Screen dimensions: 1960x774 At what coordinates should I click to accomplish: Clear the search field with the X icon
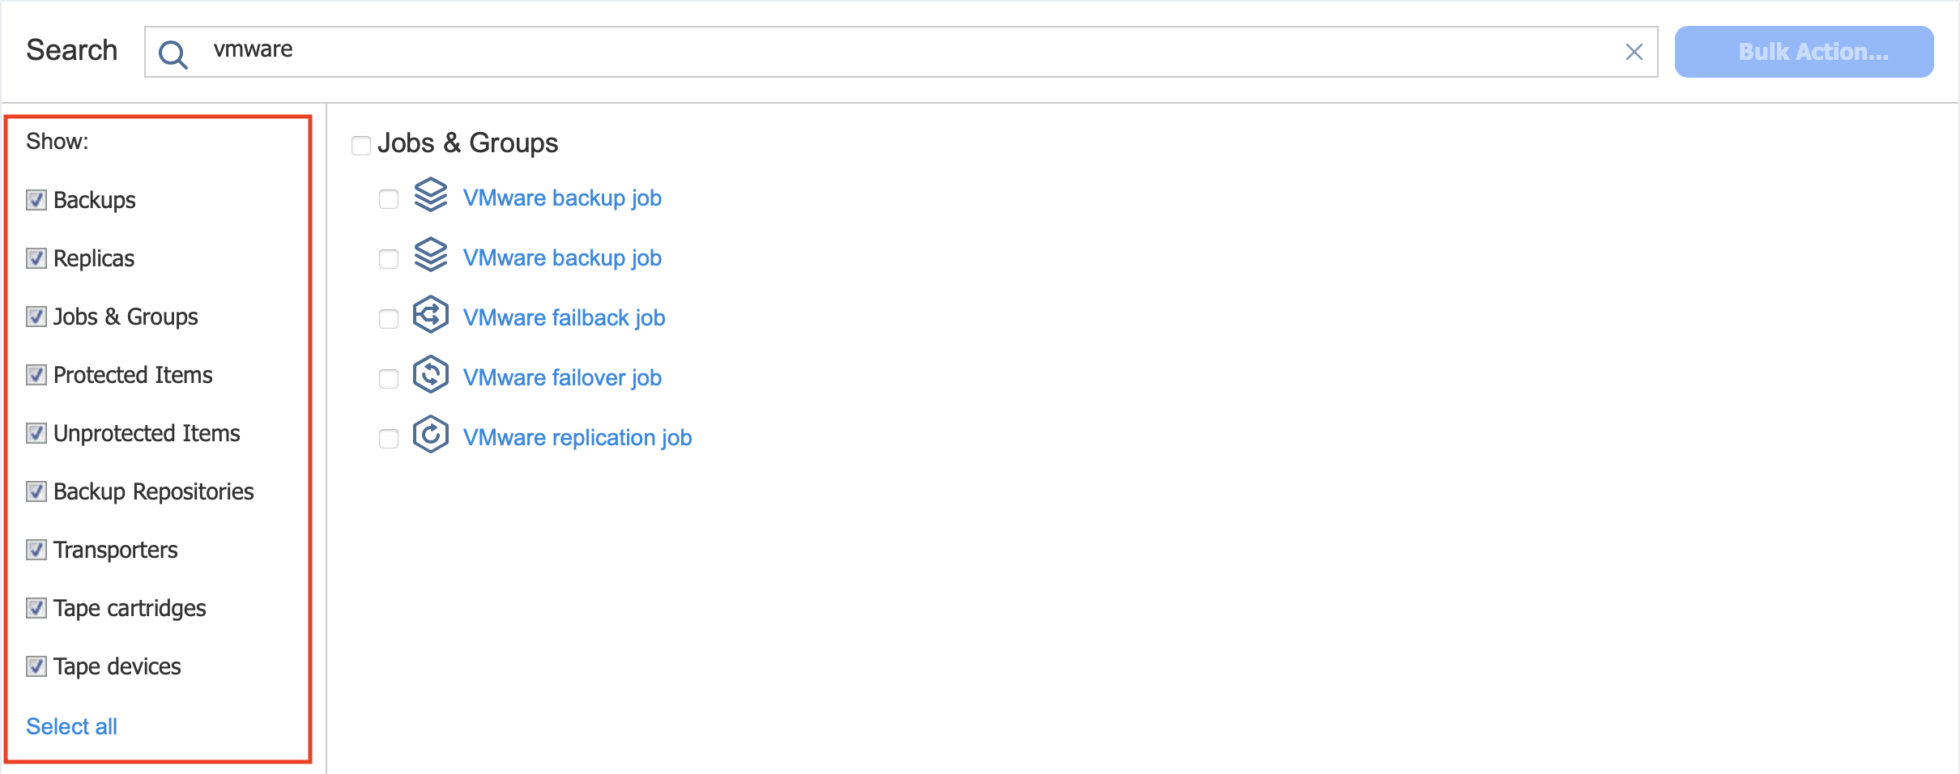(1634, 52)
